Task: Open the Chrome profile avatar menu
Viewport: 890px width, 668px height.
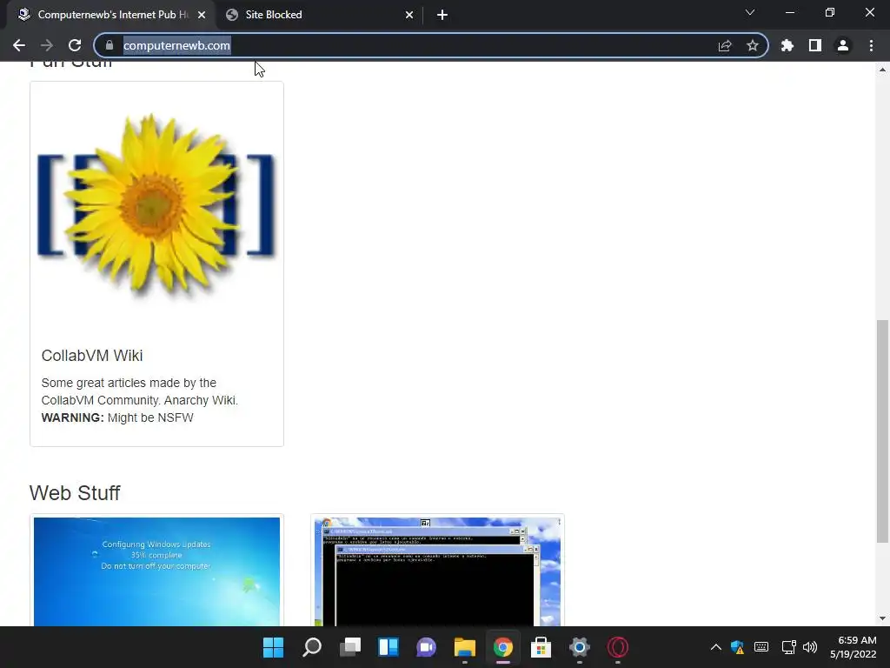Action: pos(843,45)
